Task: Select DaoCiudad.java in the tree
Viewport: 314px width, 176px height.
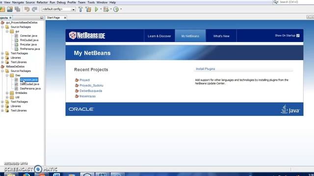Action: [x=29, y=84]
